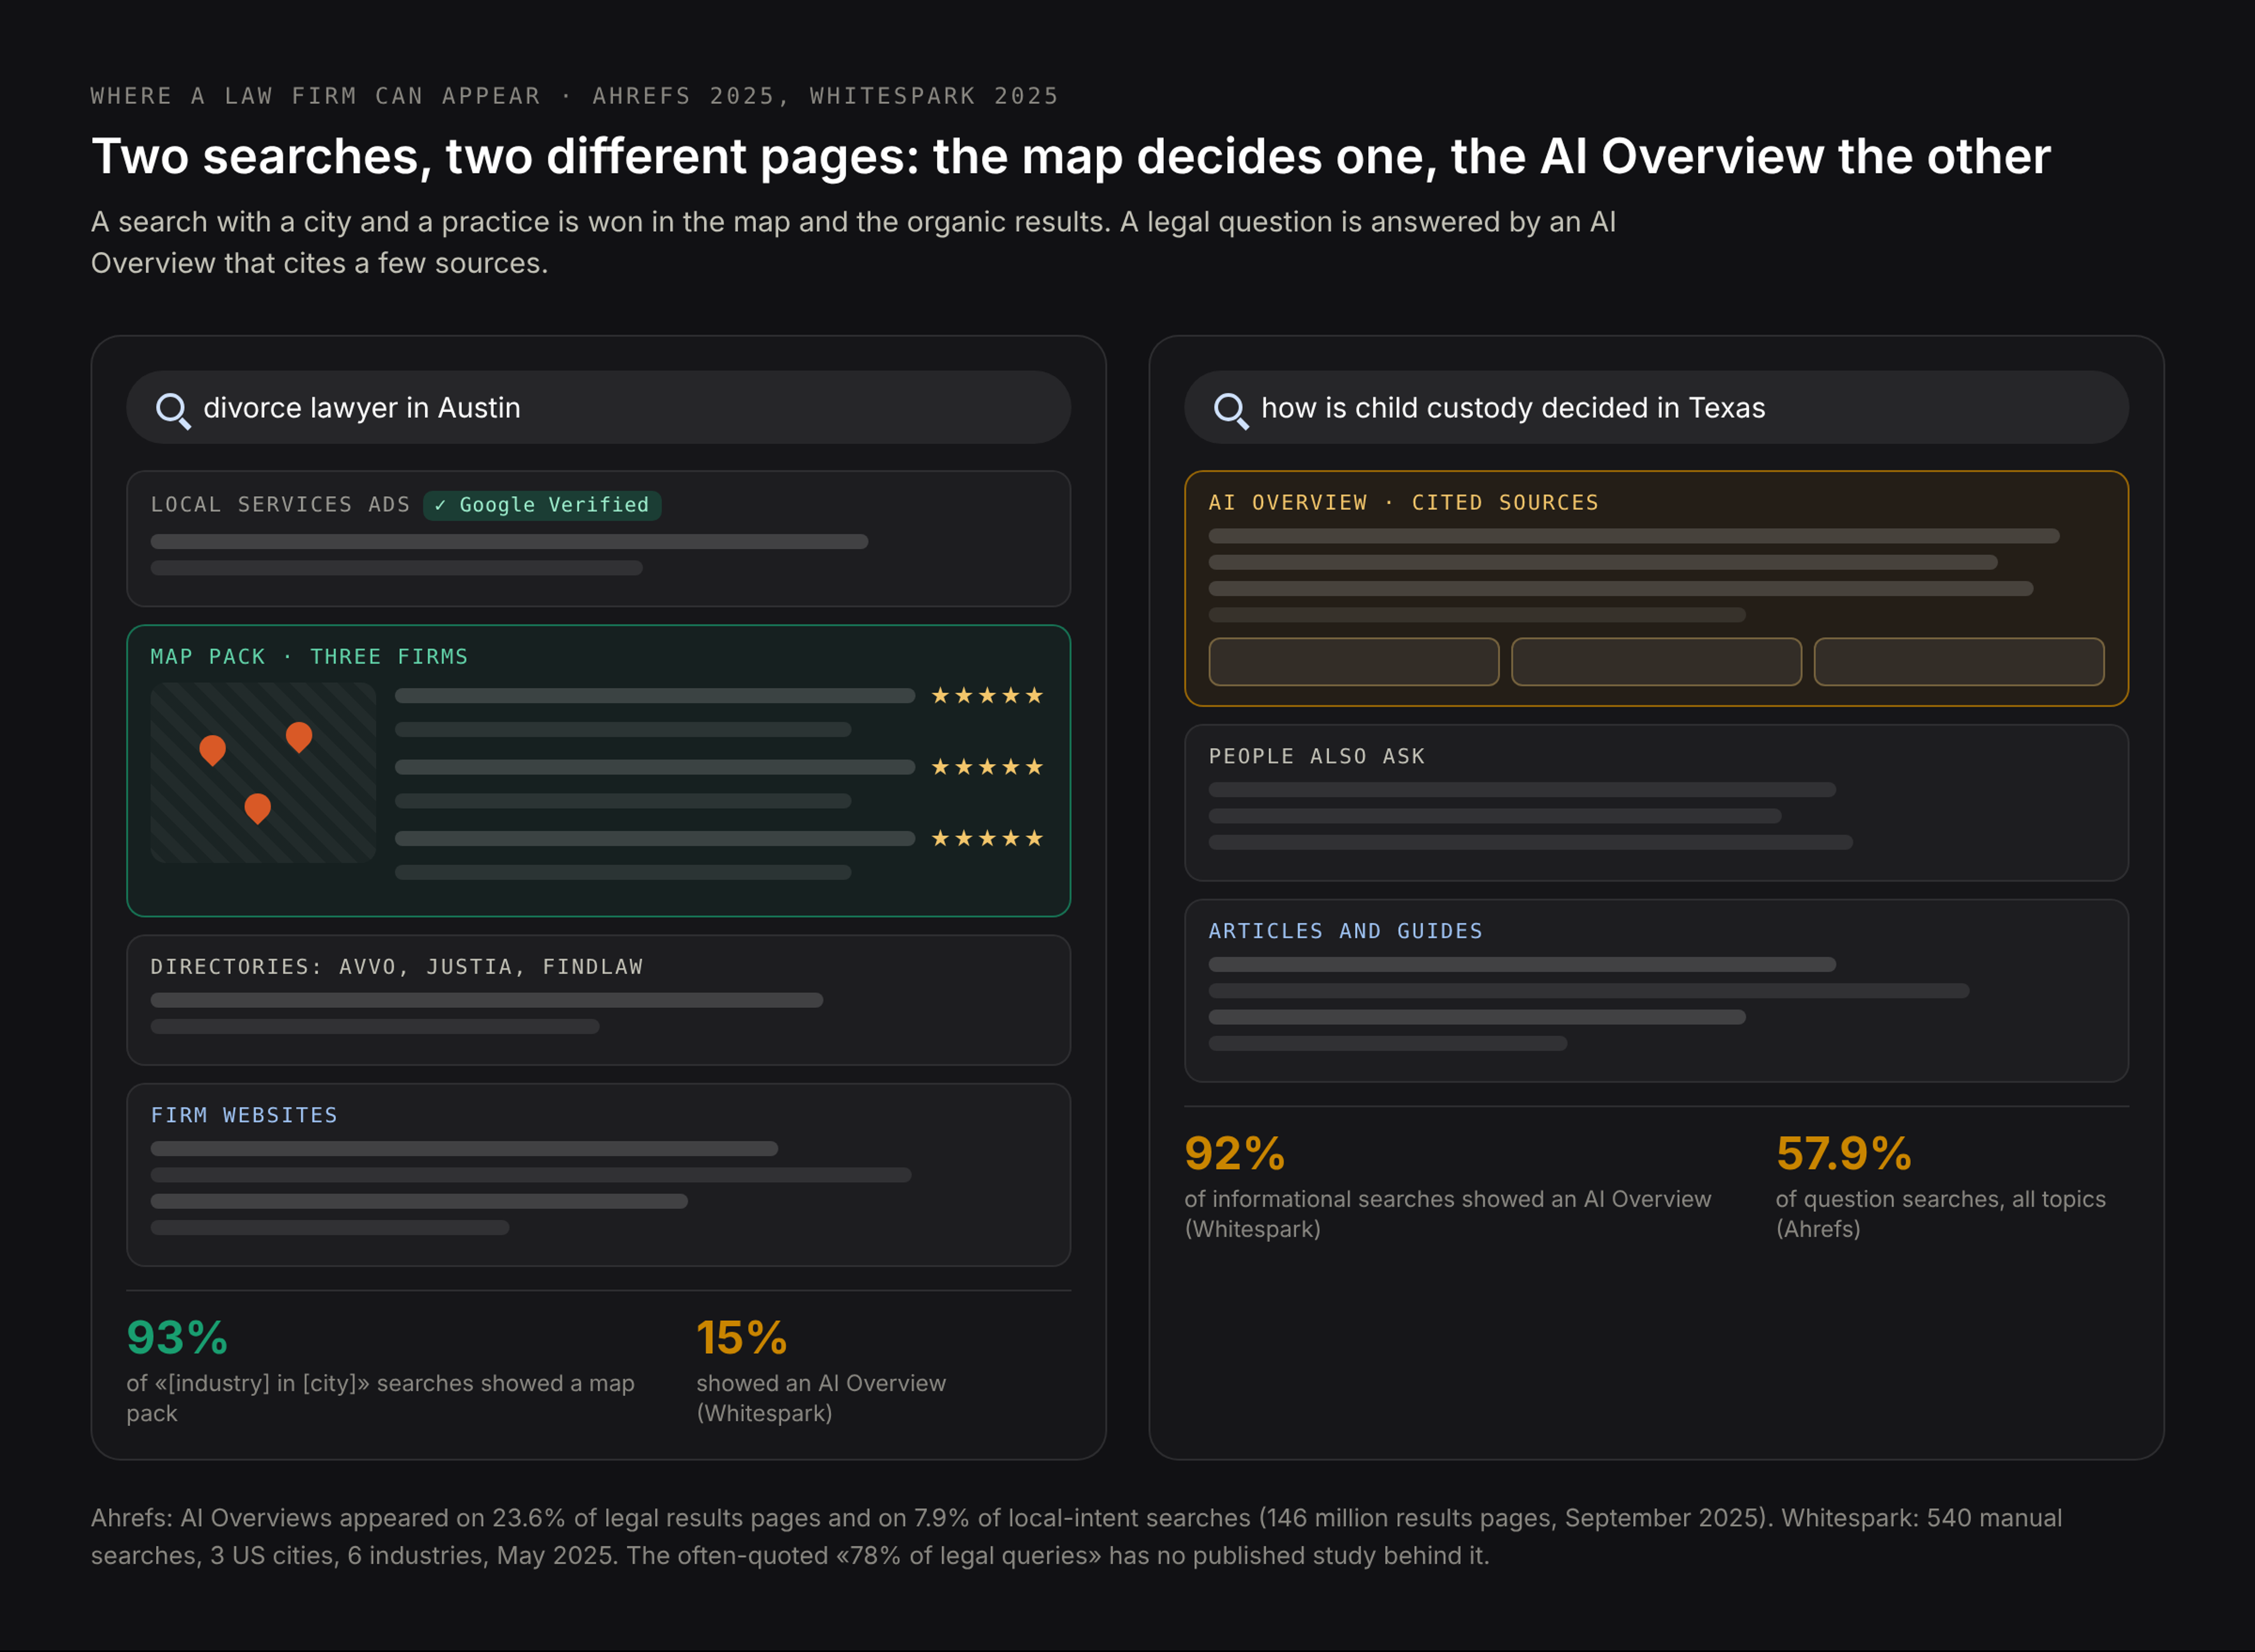Open the People Also Ask section
The height and width of the screenshot is (1652, 2255).
click(x=1656, y=803)
